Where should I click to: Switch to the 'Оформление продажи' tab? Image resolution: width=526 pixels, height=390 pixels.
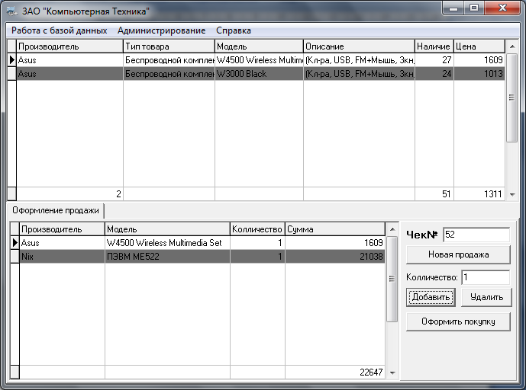pyautogui.click(x=56, y=210)
